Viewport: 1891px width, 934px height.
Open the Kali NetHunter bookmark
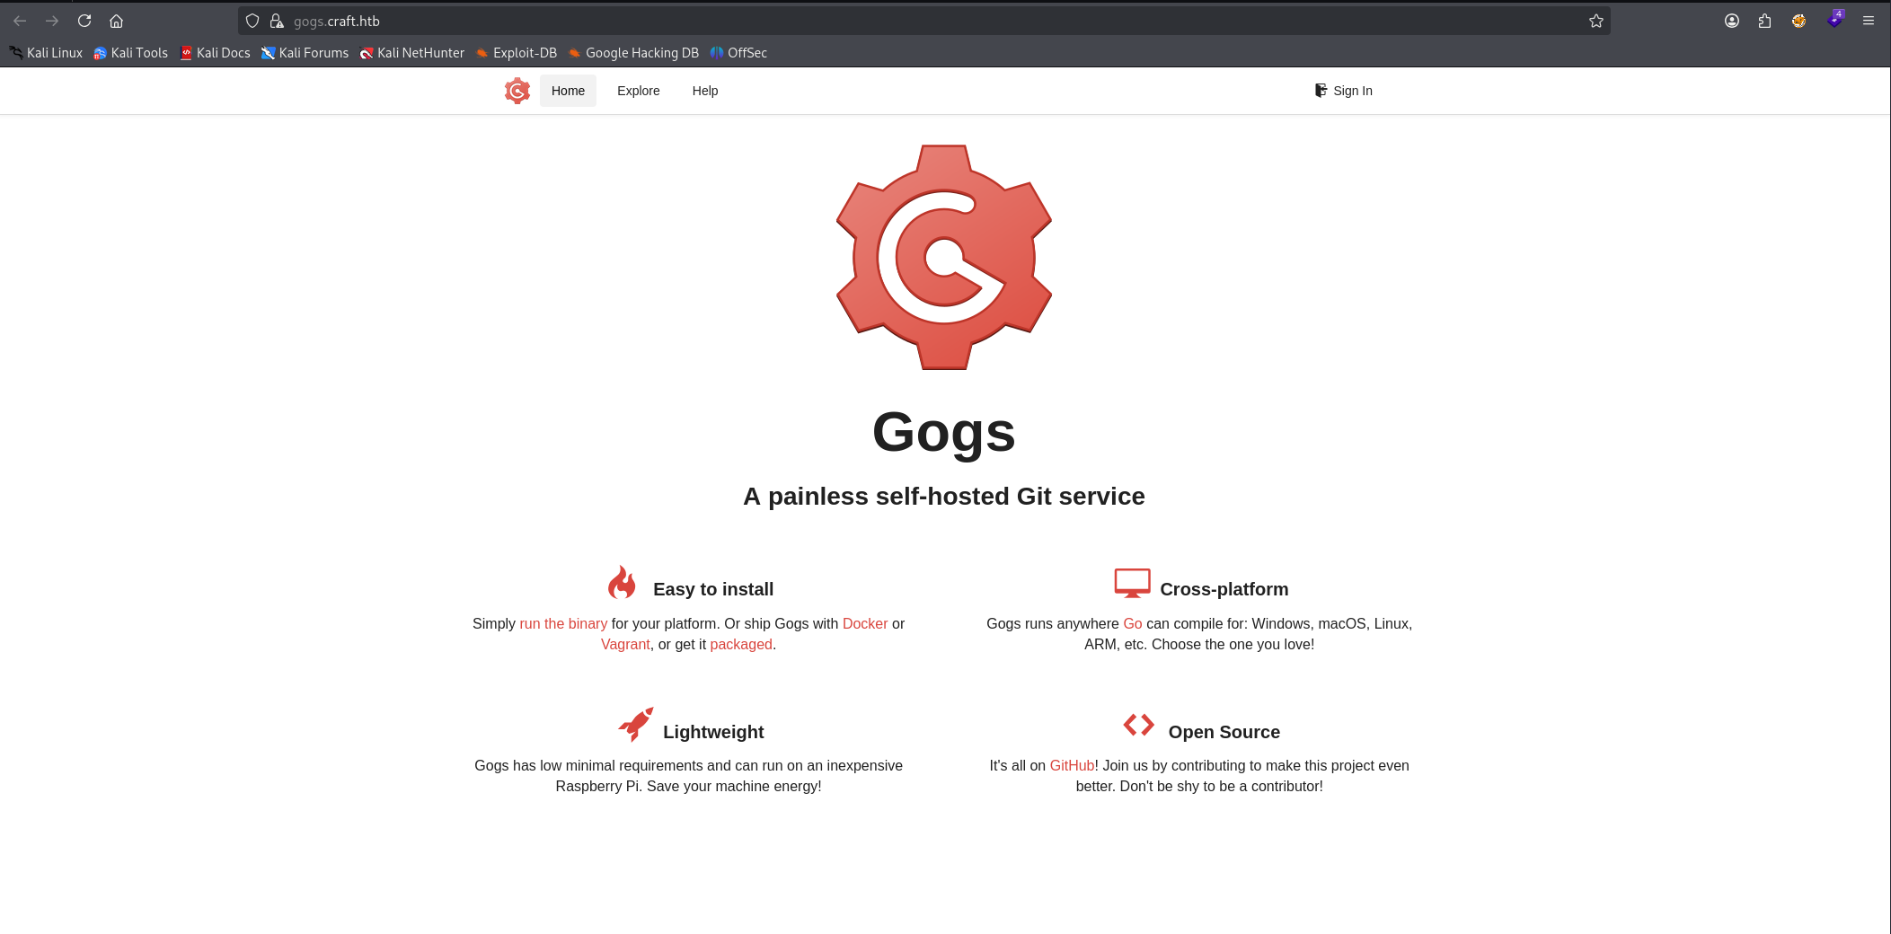click(x=412, y=53)
